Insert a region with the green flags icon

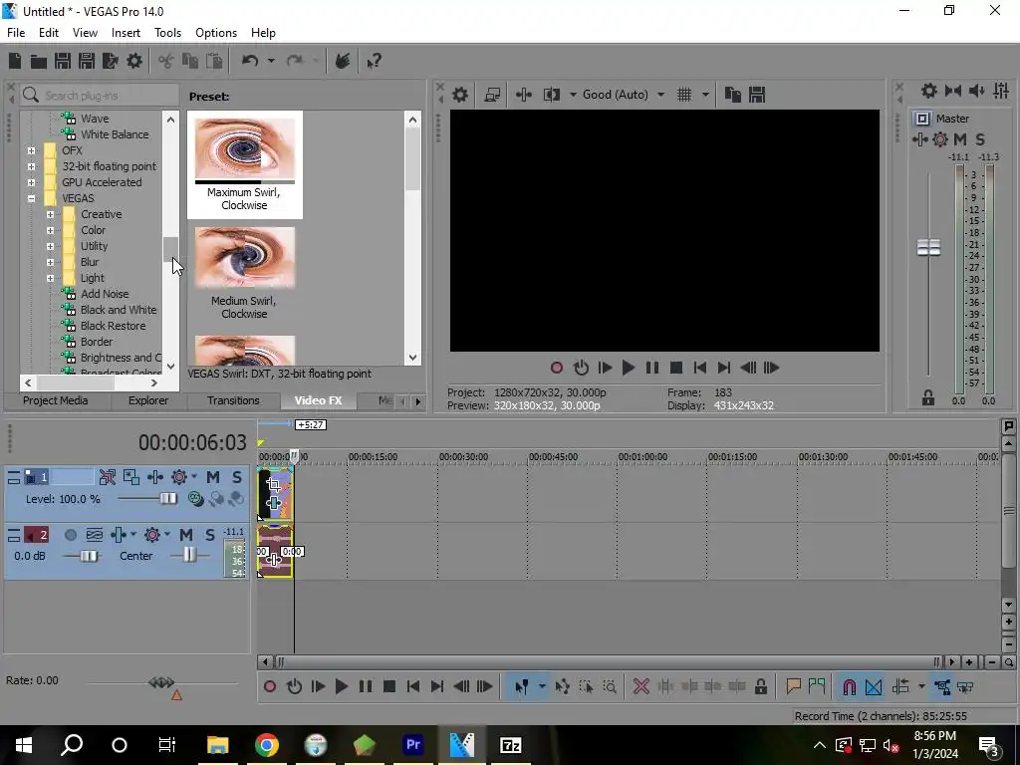[817, 686]
